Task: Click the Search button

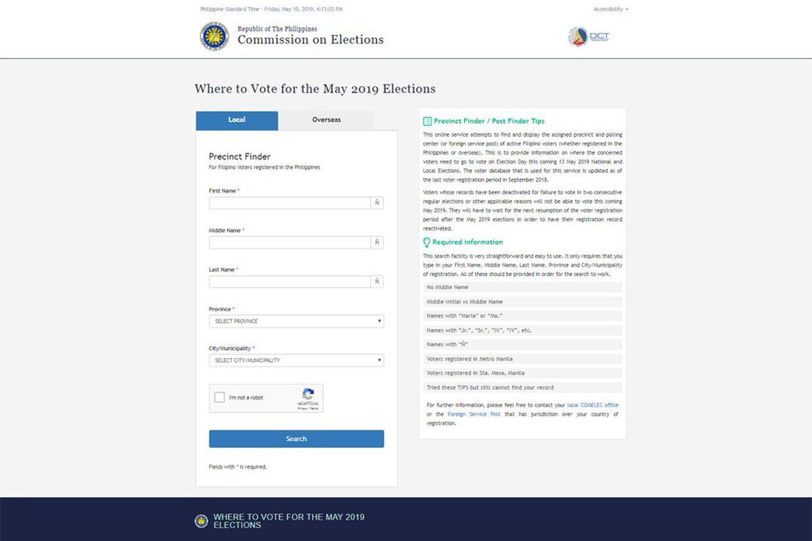Action: coord(296,439)
